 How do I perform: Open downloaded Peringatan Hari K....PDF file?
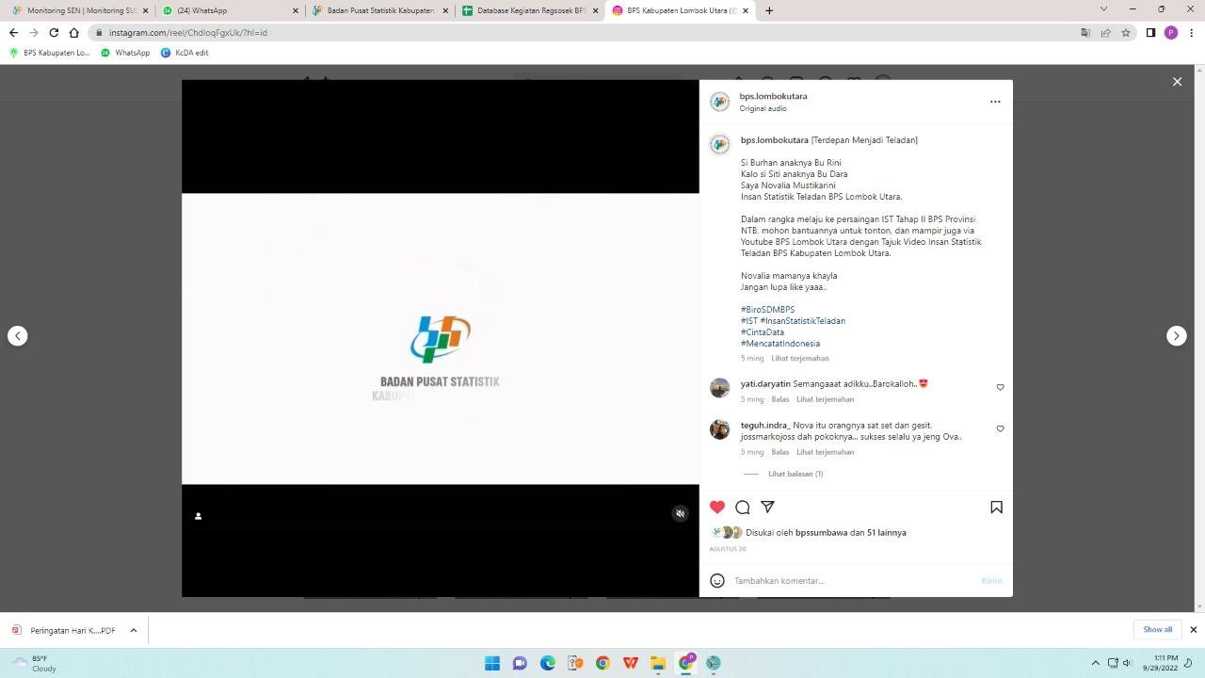[64, 630]
